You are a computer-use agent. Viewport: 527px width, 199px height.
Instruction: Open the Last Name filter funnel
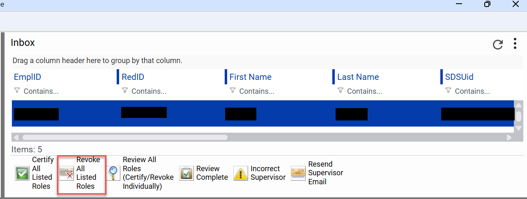point(341,90)
